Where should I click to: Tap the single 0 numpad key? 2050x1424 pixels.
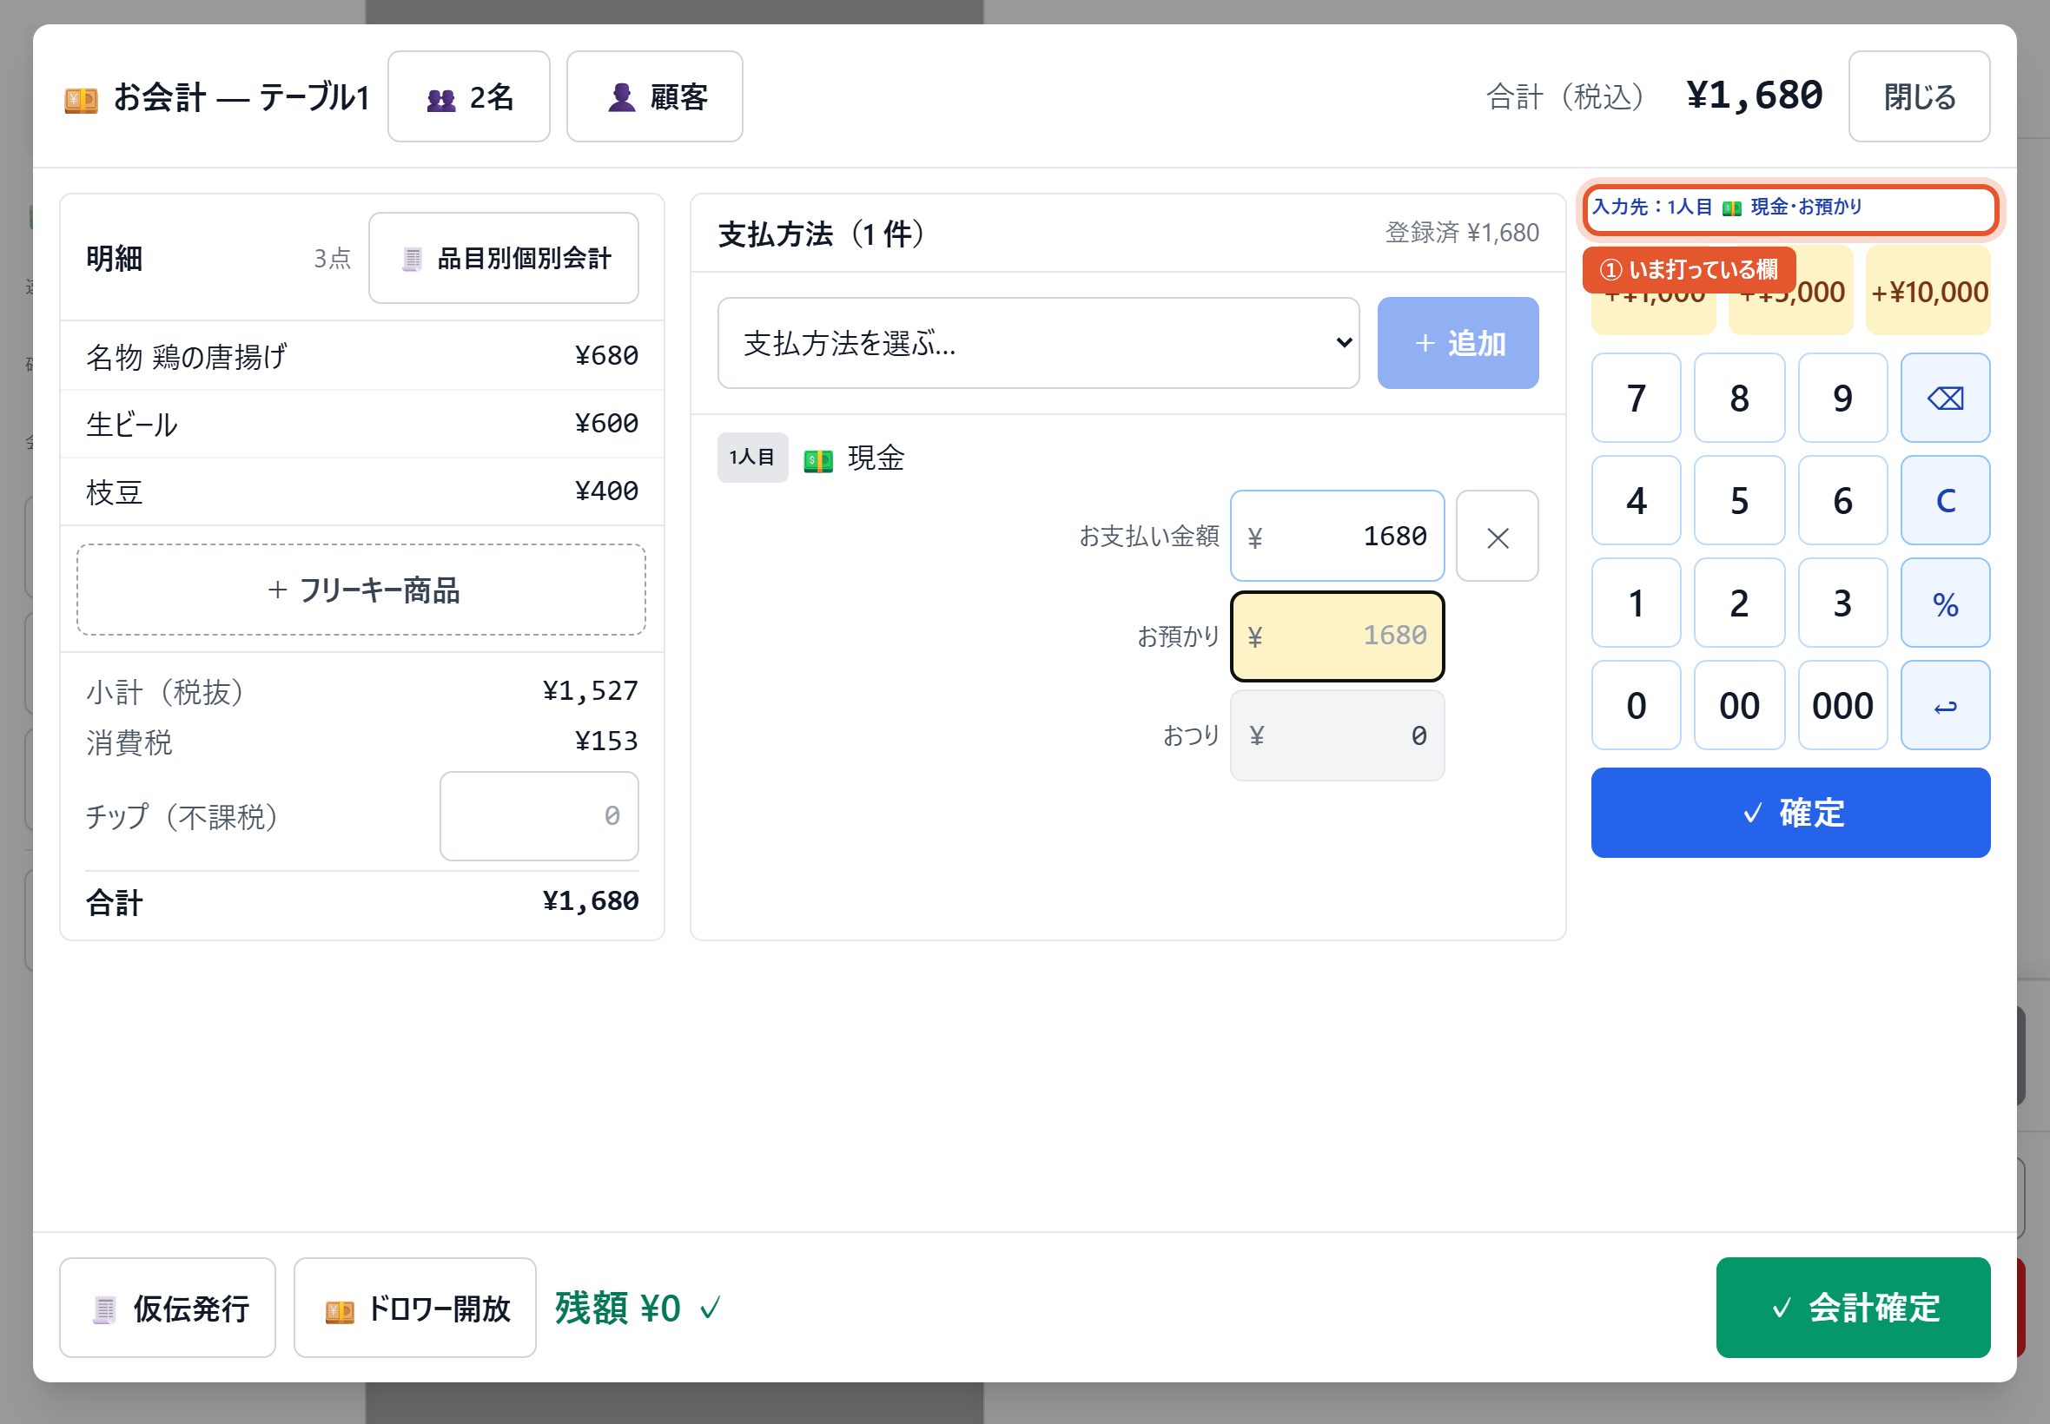pos(1636,706)
